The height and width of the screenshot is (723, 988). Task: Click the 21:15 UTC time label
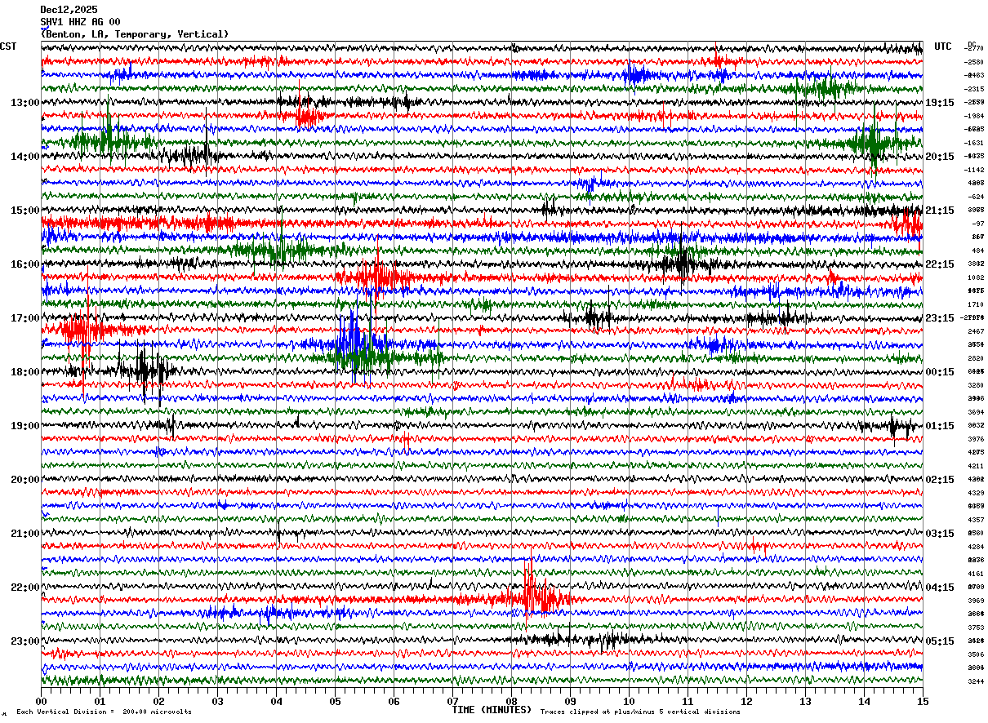[x=940, y=211]
